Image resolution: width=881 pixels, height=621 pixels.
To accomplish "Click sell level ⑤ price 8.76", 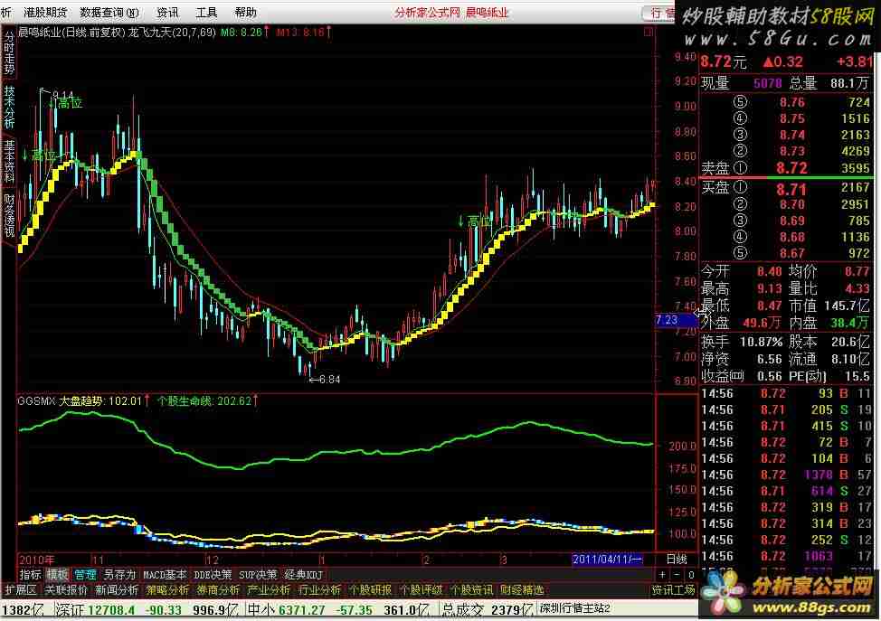I will (x=791, y=102).
